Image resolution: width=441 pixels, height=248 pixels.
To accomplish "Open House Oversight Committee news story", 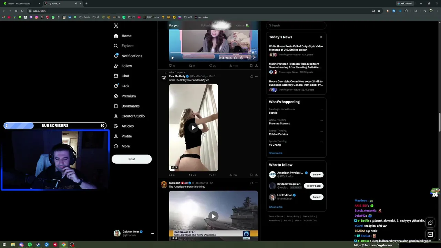I will coord(296,85).
